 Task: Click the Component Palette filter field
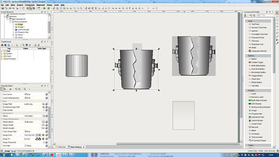(266, 15)
